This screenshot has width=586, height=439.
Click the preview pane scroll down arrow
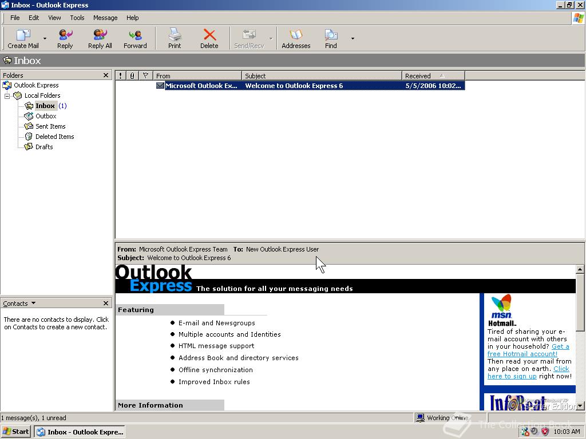[x=580, y=406]
